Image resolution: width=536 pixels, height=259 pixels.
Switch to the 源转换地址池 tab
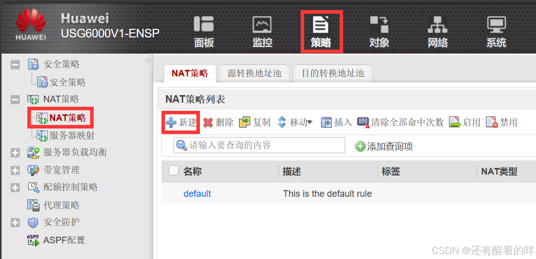coord(254,73)
